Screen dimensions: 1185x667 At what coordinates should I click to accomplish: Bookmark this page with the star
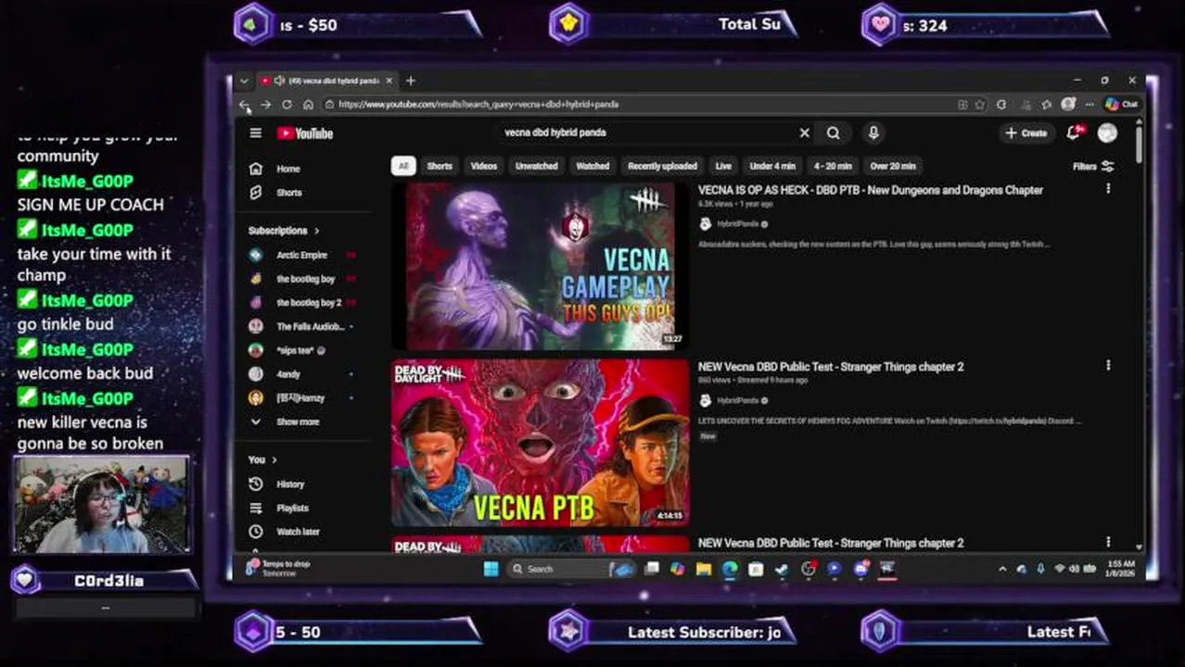(x=980, y=105)
